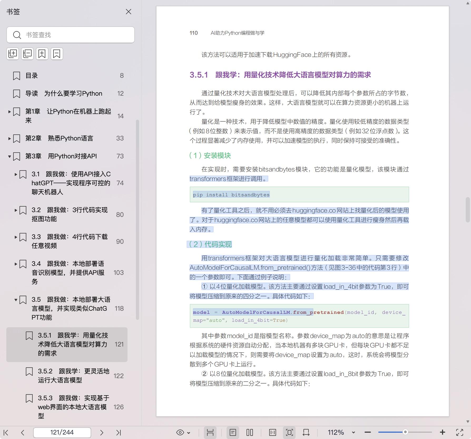Screen dimensions: 471x439
Task: Collapse section 3.5 跟我做 bookmark
Action: point(16,300)
